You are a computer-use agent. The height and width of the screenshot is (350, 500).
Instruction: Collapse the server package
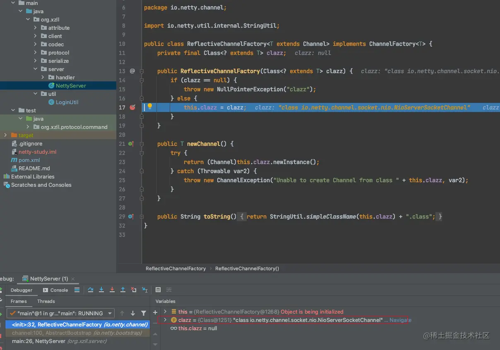[36, 69]
